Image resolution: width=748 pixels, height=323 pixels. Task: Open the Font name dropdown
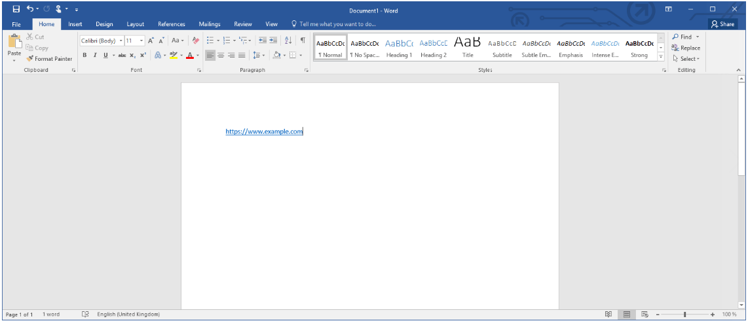coord(121,41)
